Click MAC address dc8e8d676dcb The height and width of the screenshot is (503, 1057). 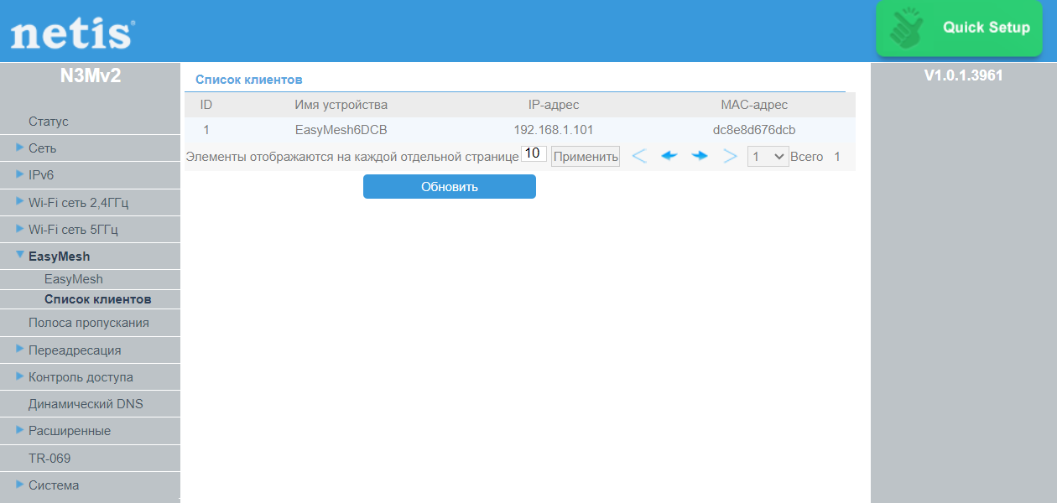click(x=754, y=130)
